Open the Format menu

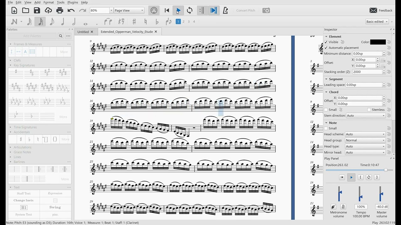click(49, 2)
